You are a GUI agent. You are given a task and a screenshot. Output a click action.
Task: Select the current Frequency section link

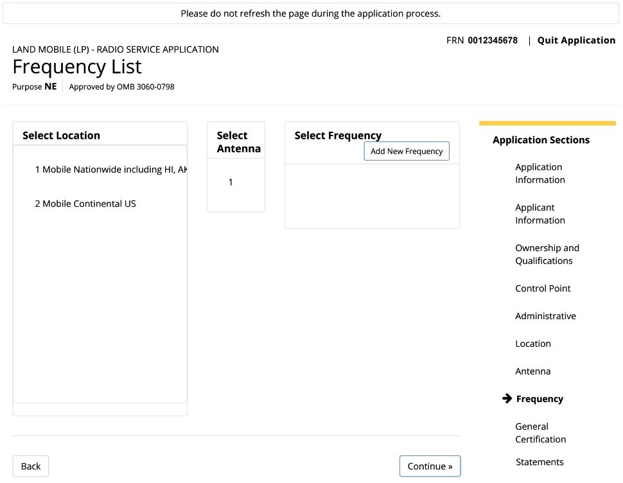click(540, 399)
